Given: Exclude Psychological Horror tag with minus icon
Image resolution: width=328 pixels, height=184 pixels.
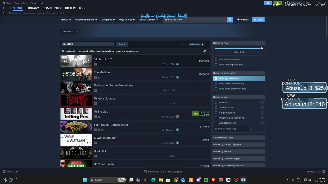Looking at the screenshot, I should [x=262, y=118].
